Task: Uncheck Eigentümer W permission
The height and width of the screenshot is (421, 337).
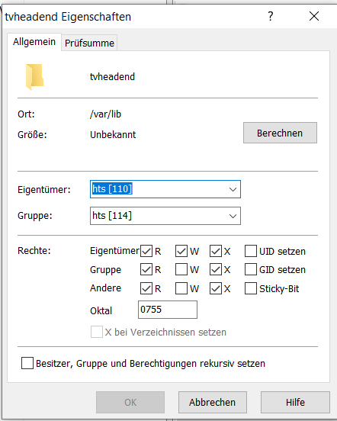Action: point(181,251)
